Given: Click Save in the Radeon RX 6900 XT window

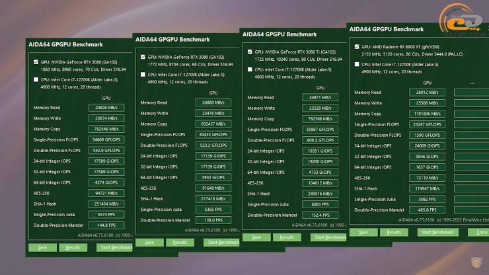Looking at the screenshot, I should pyautogui.click(x=363, y=232).
